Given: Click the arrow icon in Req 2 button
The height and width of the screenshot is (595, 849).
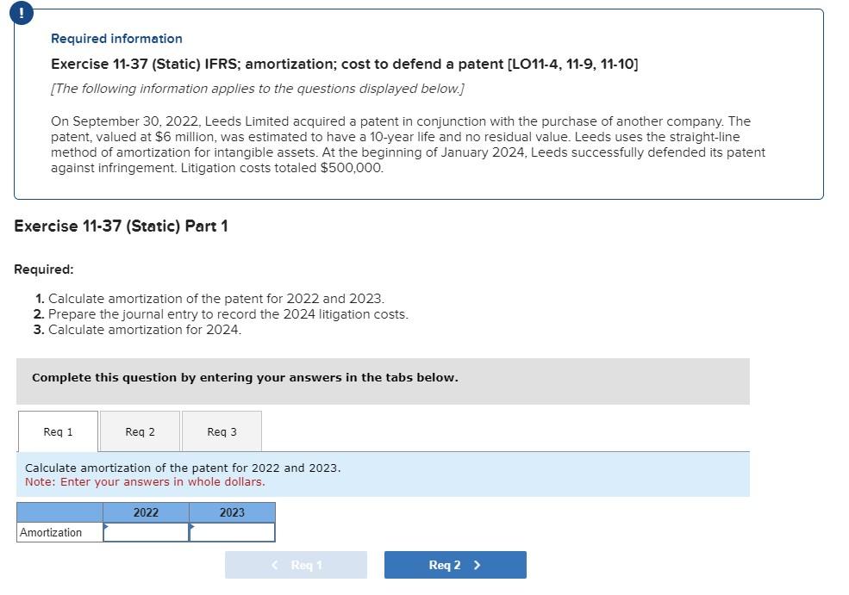Looking at the screenshot, I should click(x=476, y=565).
